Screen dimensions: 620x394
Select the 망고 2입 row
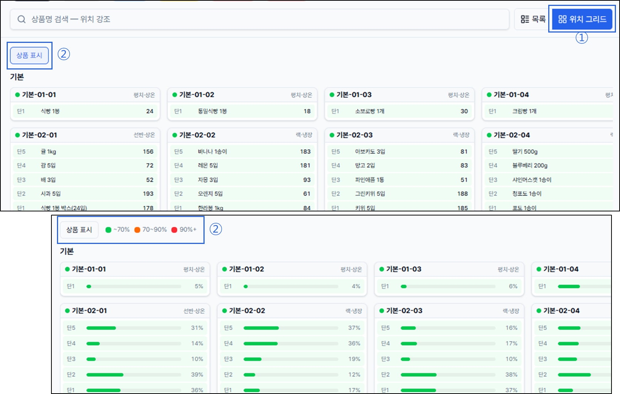(400, 166)
